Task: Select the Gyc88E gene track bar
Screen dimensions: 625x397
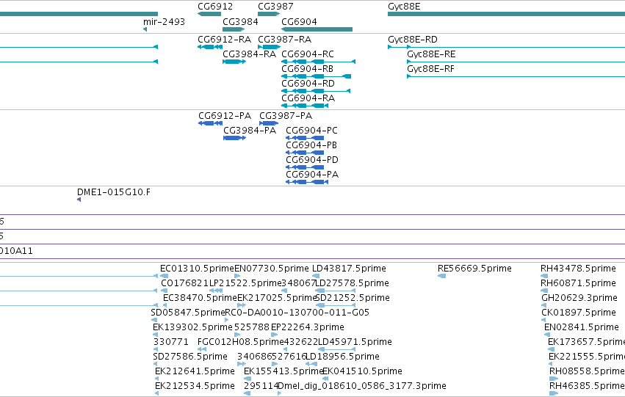Action: 506,14
